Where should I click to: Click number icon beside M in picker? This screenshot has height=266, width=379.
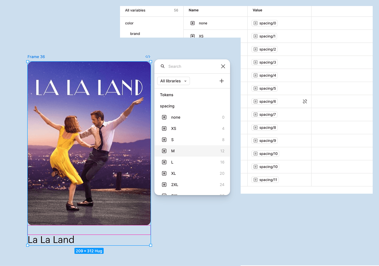pyautogui.click(x=164, y=151)
